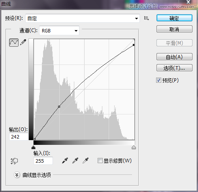The height and width of the screenshot is (192, 198).
Task: Click the black point input slider
Action: pyautogui.click(x=34, y=147)
